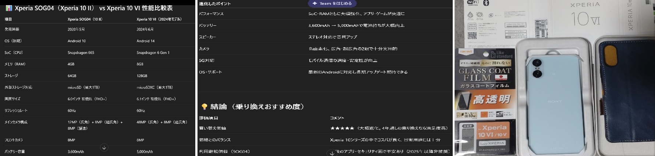Click the bar chart emoji beside the title
The height and width of the screenshot is (156, 655).
[9, 8]
